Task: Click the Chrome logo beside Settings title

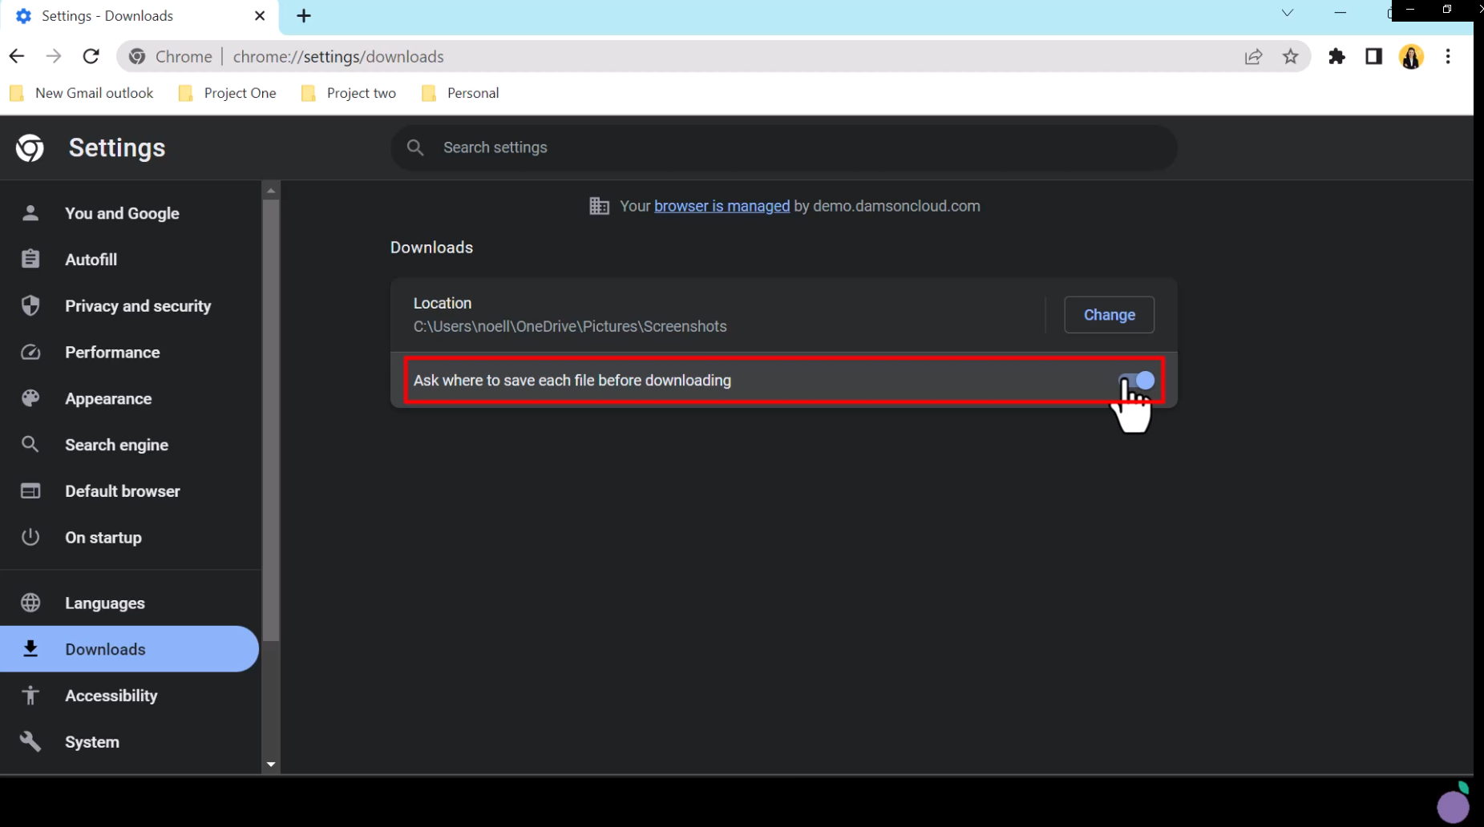Action: 30,147
